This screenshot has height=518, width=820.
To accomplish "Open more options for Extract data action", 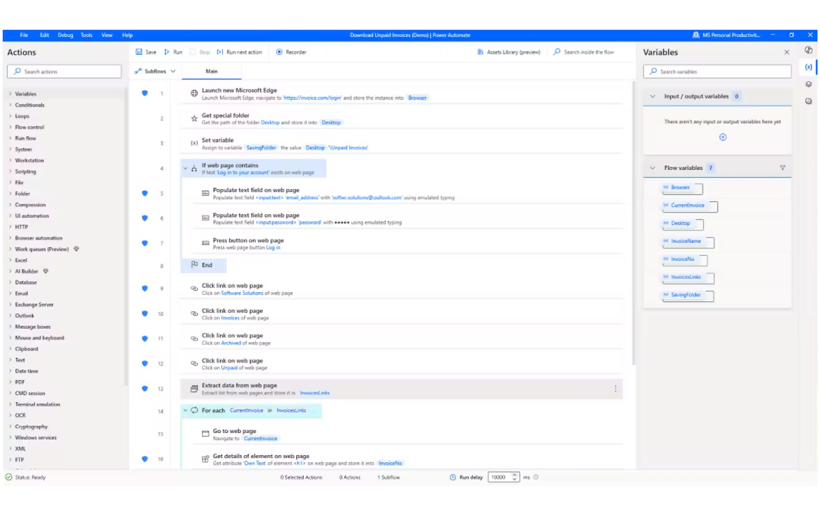I will (x=616, y=389).
